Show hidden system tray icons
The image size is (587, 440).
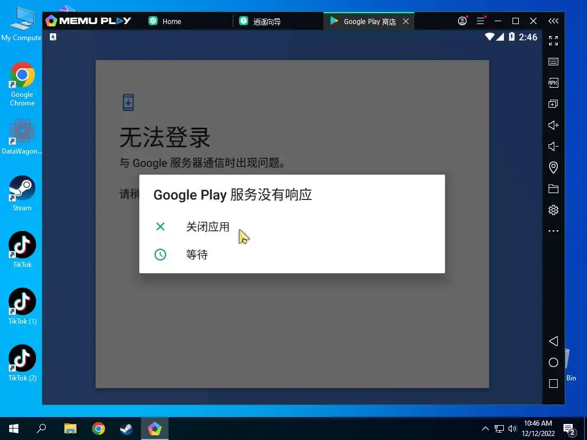tap(485, 429)
